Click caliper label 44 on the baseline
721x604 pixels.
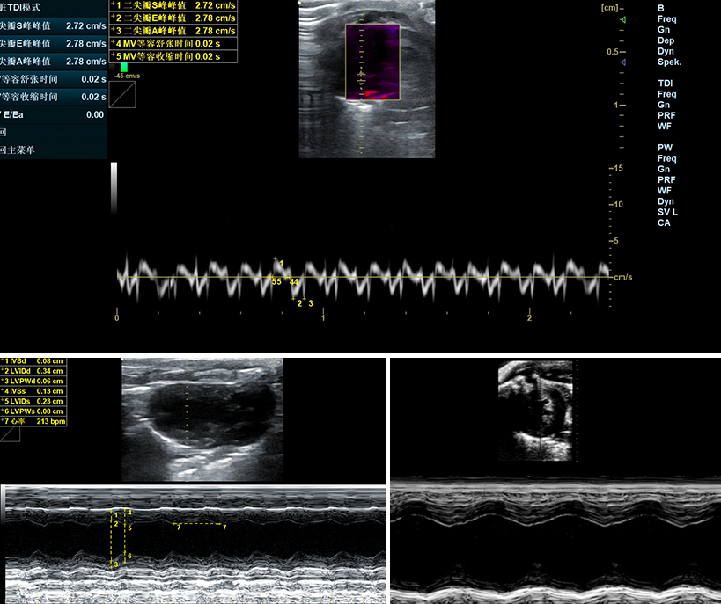(294, 281)
